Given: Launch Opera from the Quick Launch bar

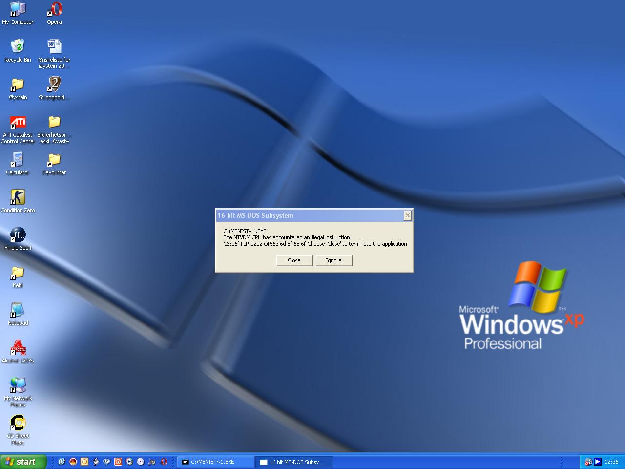Looking at the screenshot, I should tap(164, 462).
